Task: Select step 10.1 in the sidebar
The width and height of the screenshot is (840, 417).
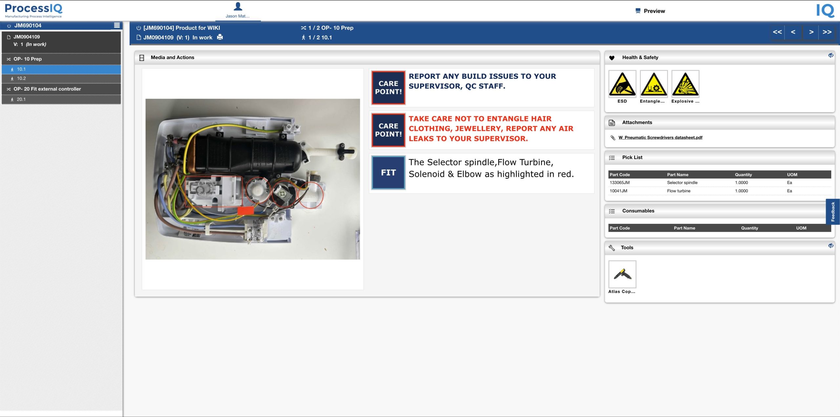Action: 61,69
